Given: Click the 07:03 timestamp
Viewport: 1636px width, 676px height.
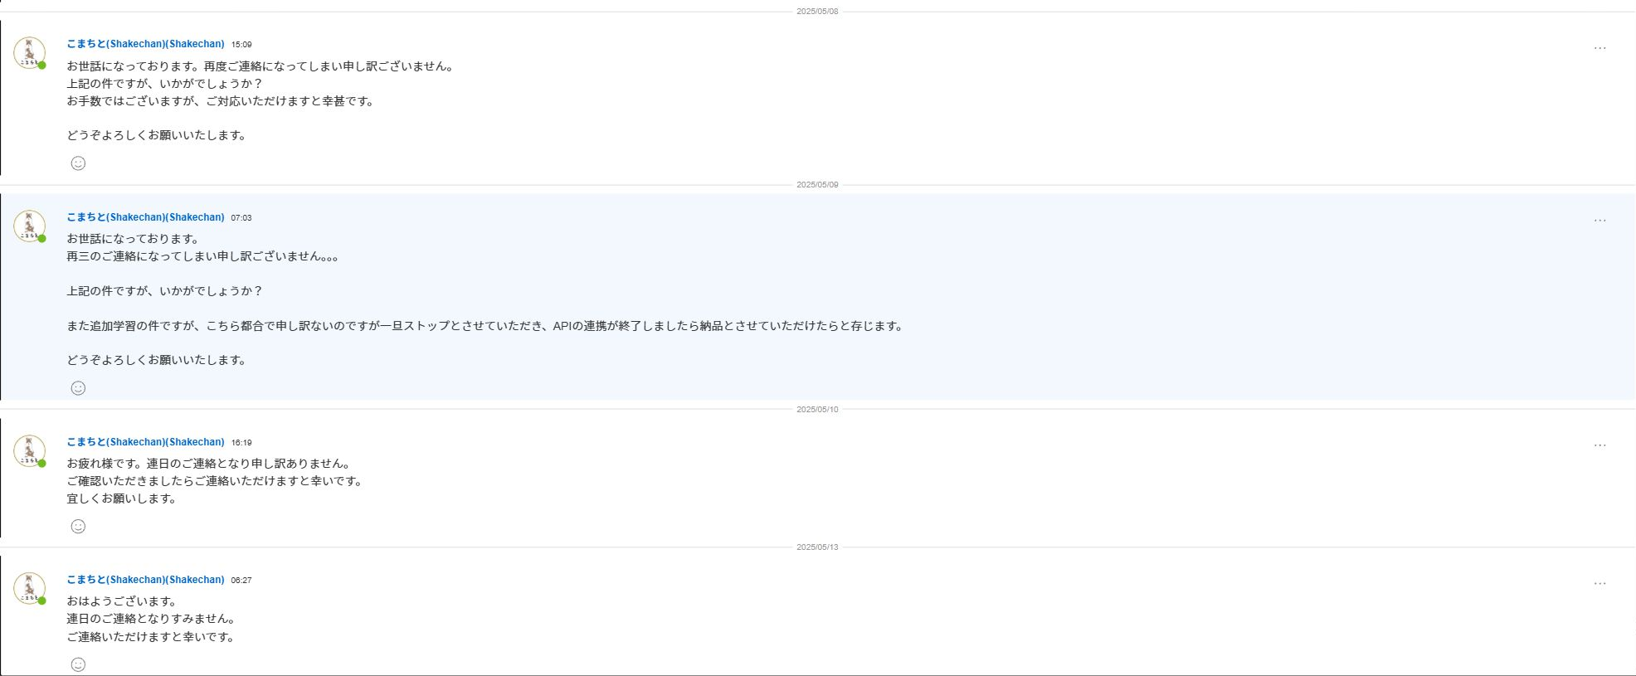Looking at the screenshot, I should click(x=241, y=218).
